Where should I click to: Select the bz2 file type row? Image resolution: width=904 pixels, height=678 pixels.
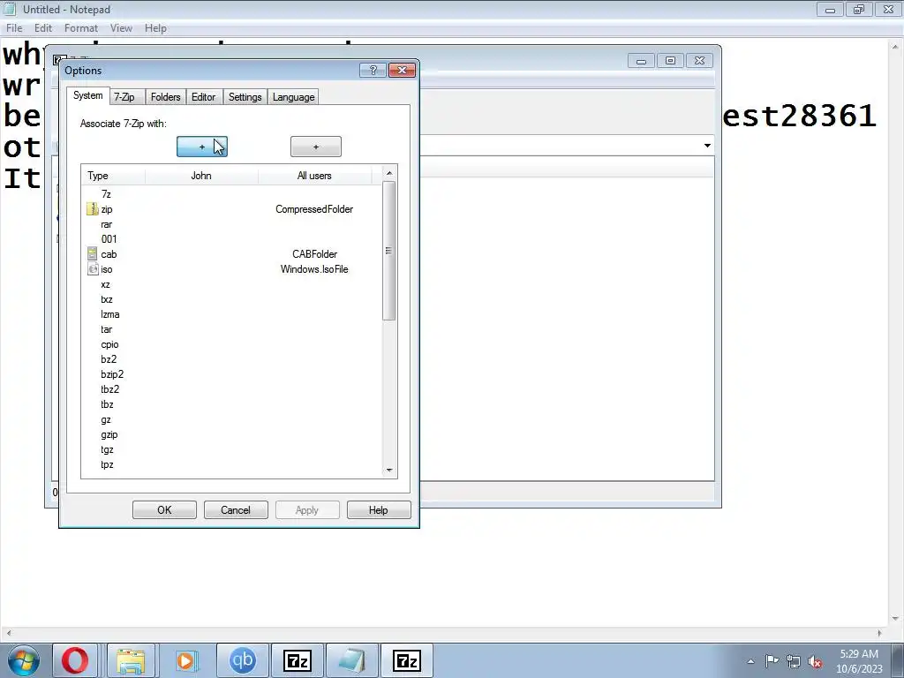(232, 359)
